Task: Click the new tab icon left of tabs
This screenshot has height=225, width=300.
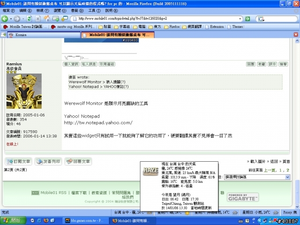Action: click(x=3, y=35)
